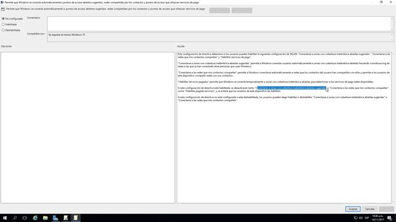Close the policy setting dialog
Screen dimensions: 396x222
click(x=390, y=2)
